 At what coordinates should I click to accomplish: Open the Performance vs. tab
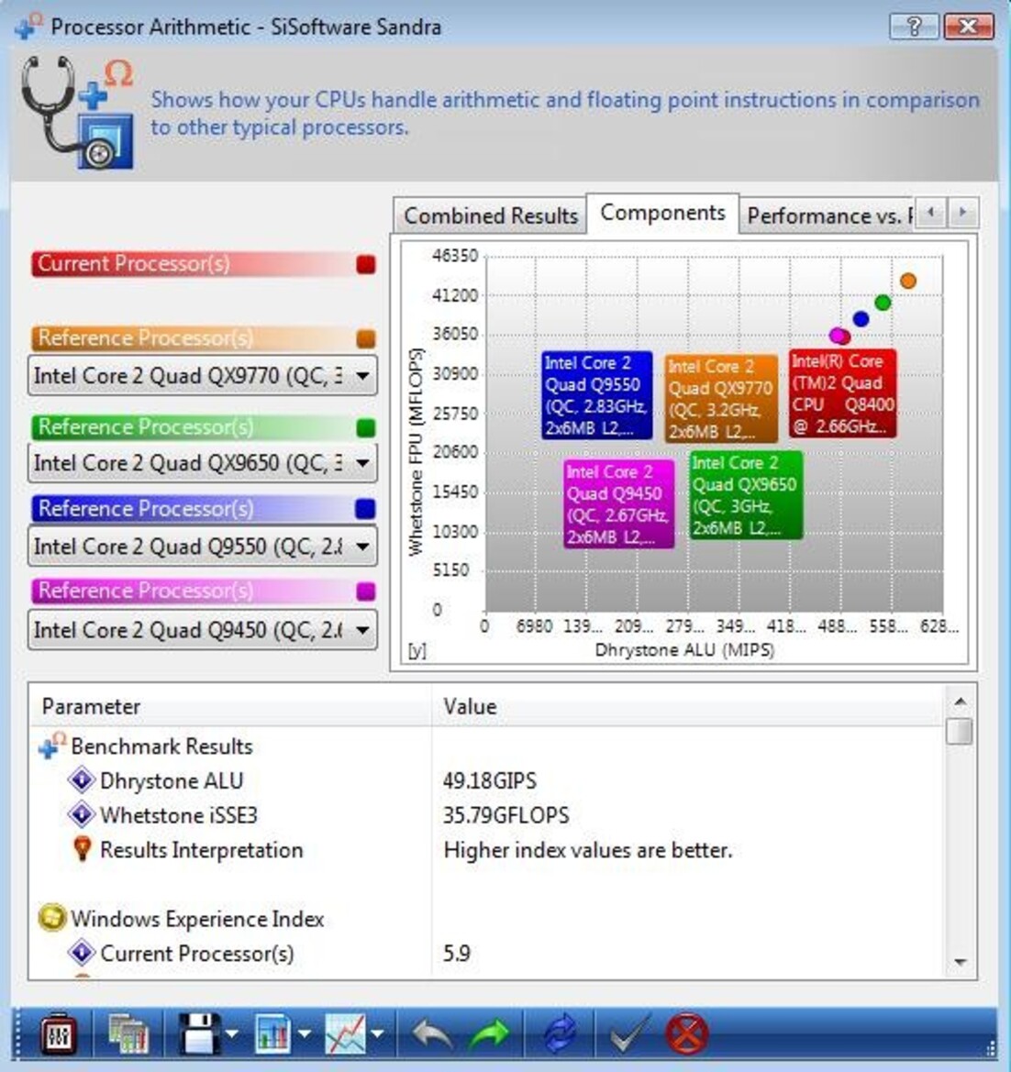coord(827,216)
